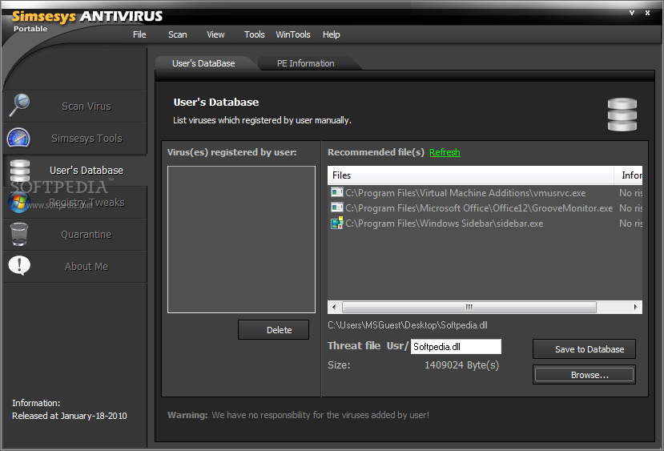Click the About Me exclamation icon
664x451 pixels.
coord(19,266)
